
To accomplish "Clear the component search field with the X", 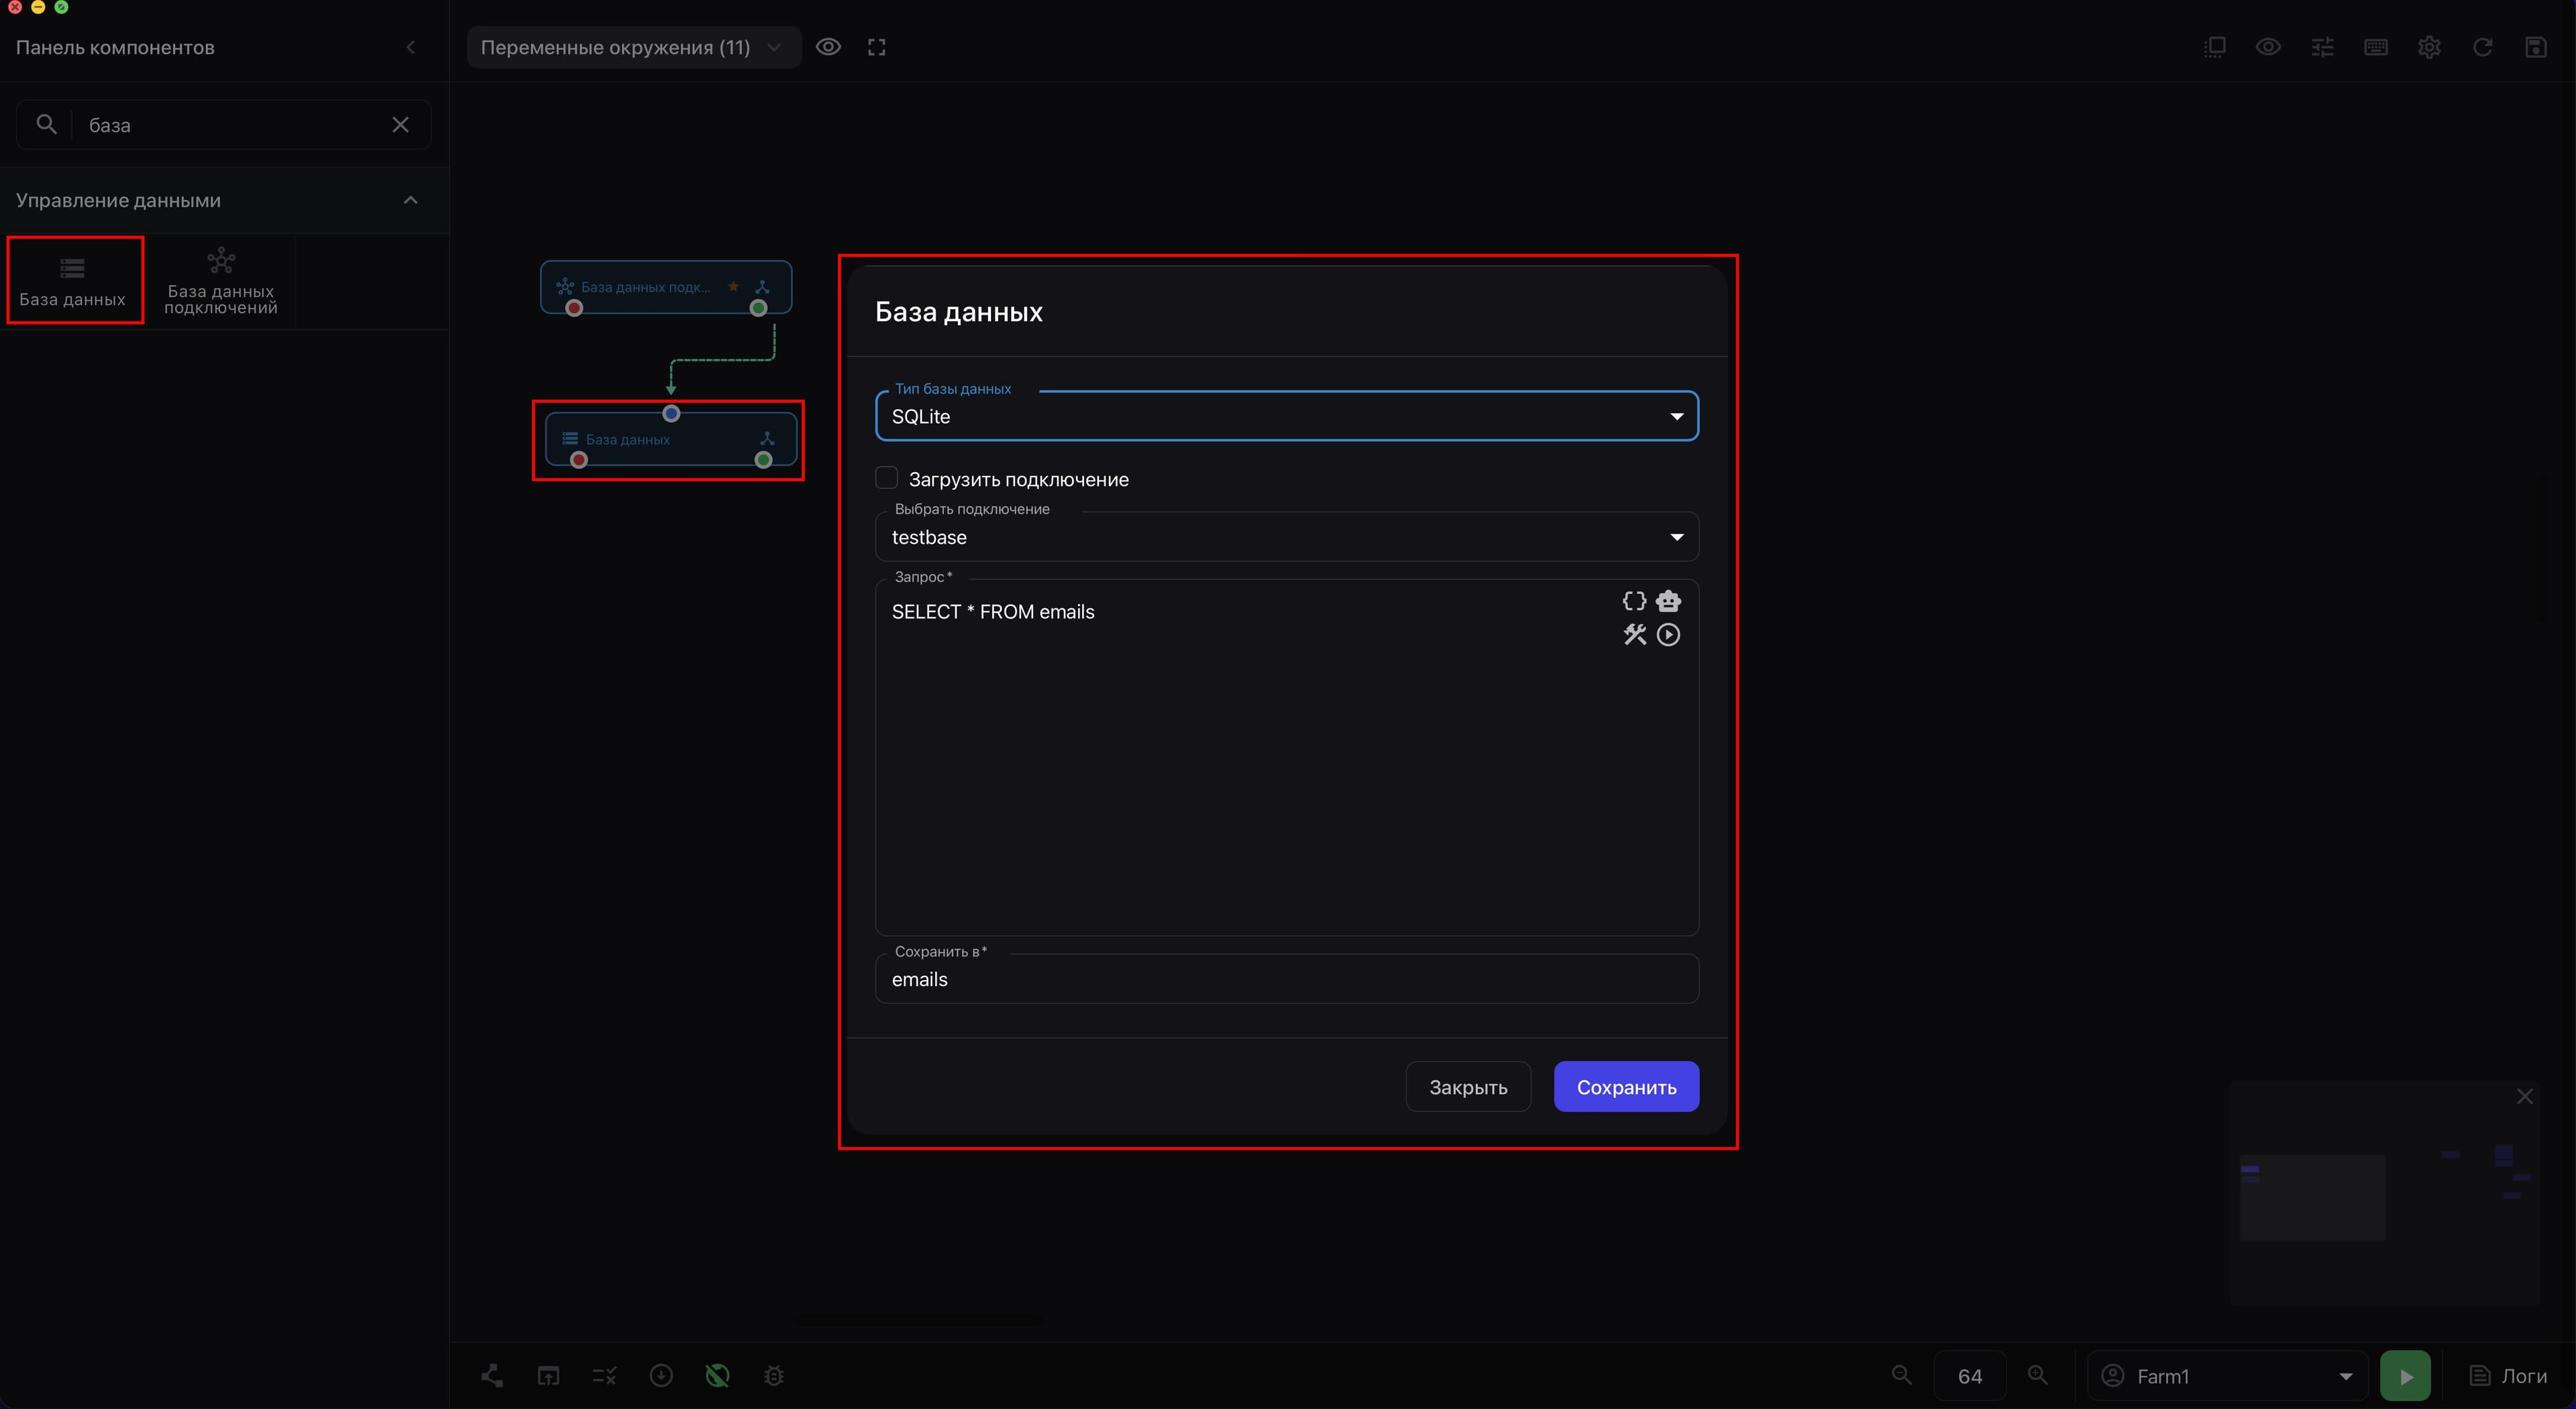I will 400,125.
